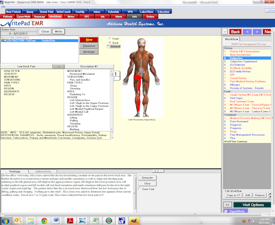Open the Windows Start menu
Image resolution: width=275 pixels, height=225 pixels.
click(5, 221)
